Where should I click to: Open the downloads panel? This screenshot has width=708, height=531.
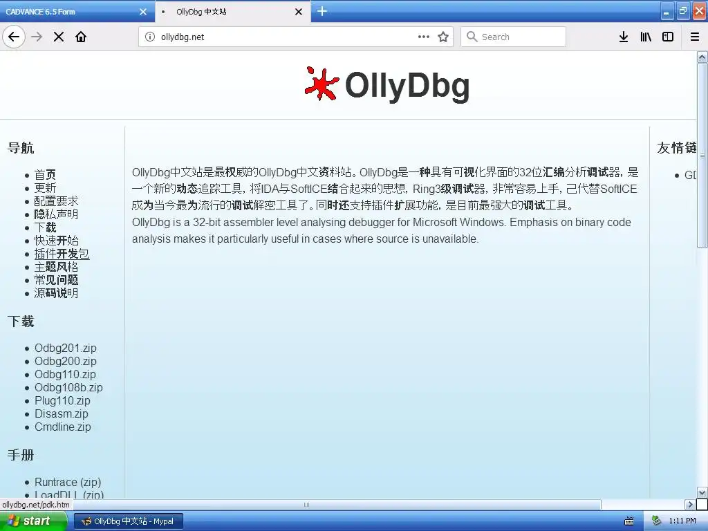tap(624, 37)
